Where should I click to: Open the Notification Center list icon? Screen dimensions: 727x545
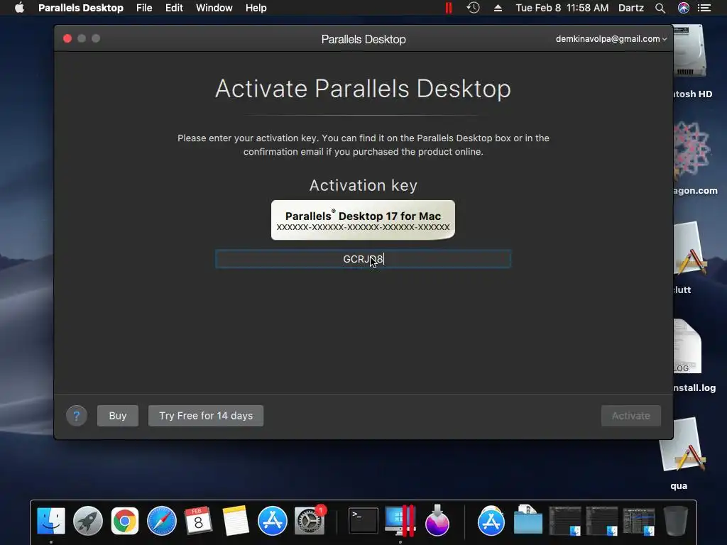(704, 8)
